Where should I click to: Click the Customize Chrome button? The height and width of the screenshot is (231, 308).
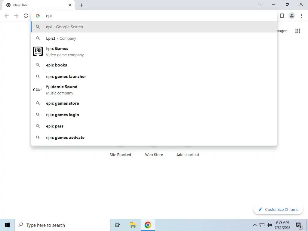pyautogui.click(x=278, y=210)
